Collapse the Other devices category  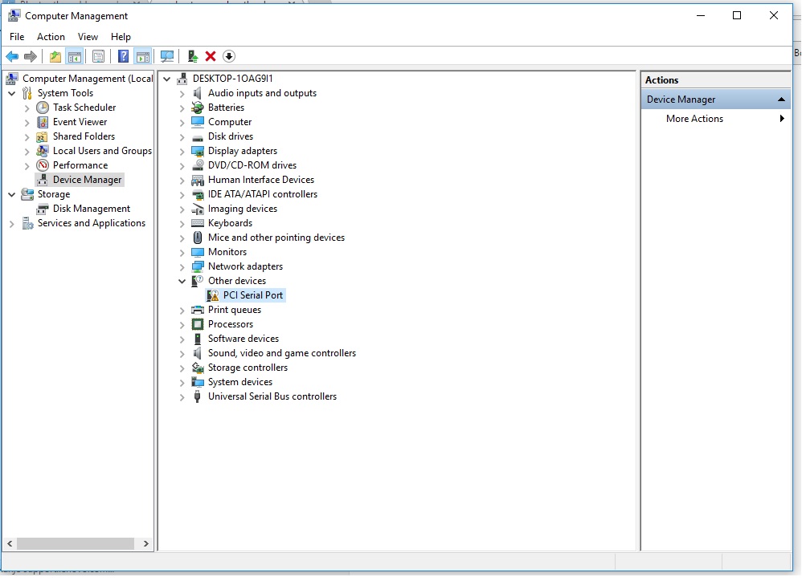pos(182,281)
